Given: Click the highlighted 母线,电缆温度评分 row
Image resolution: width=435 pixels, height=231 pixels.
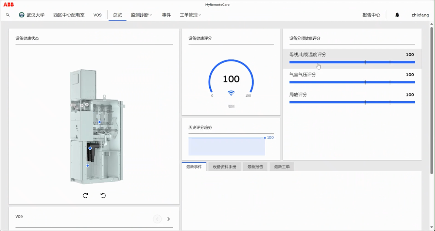Looking at the screenshot, I should coord(352,58).
